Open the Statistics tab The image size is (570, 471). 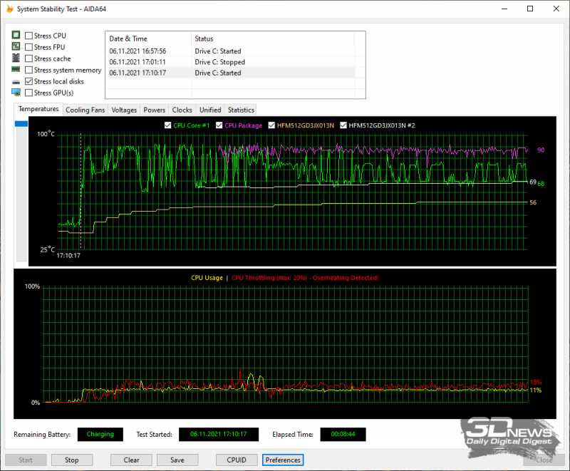[241, 110]
